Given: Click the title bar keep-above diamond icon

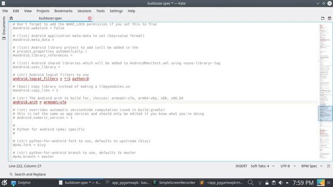Looking at the screenshot, I should [324, 4].
